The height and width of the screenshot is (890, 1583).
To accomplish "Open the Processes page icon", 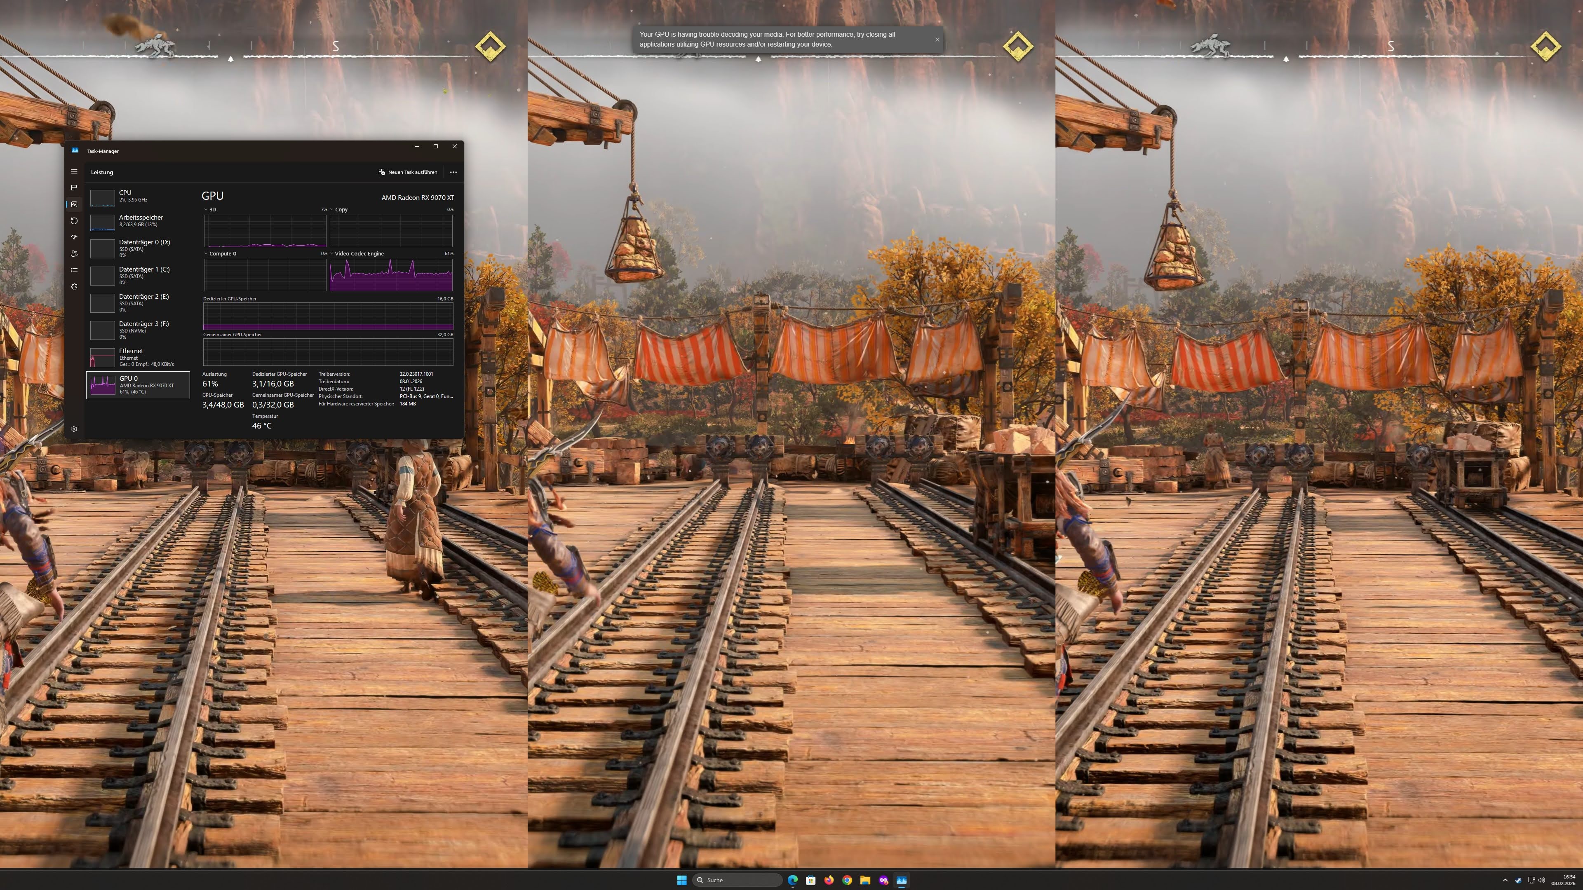I will coord(74,188).
